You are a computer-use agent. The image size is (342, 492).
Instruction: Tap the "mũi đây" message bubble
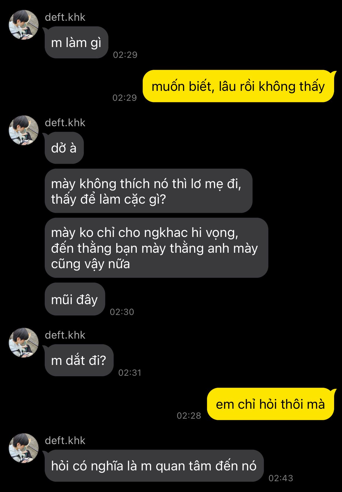pos(75,299)
